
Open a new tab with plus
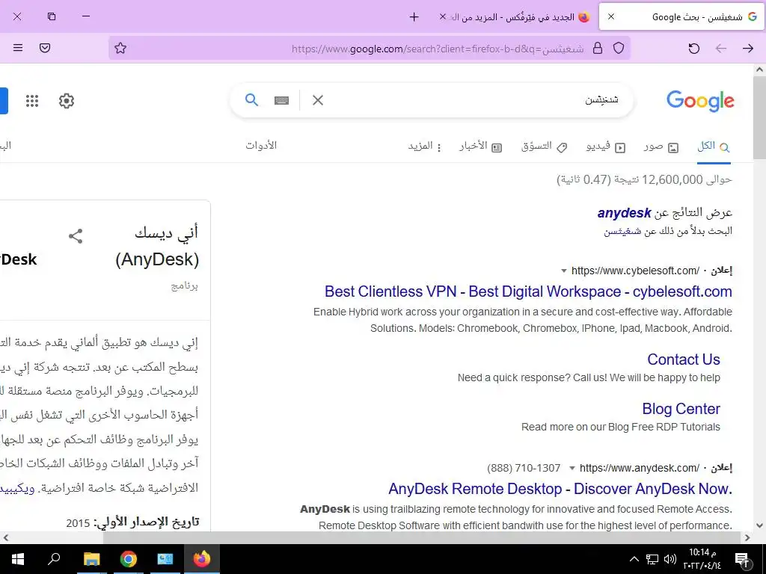(414, 17)
